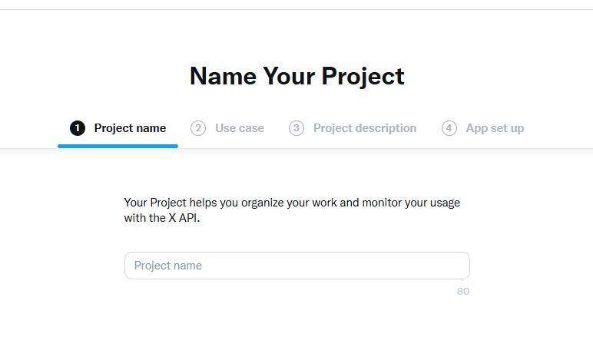Screen dimensions: 593x350
Task: Click the step 3 number circle
Action: 296,128
